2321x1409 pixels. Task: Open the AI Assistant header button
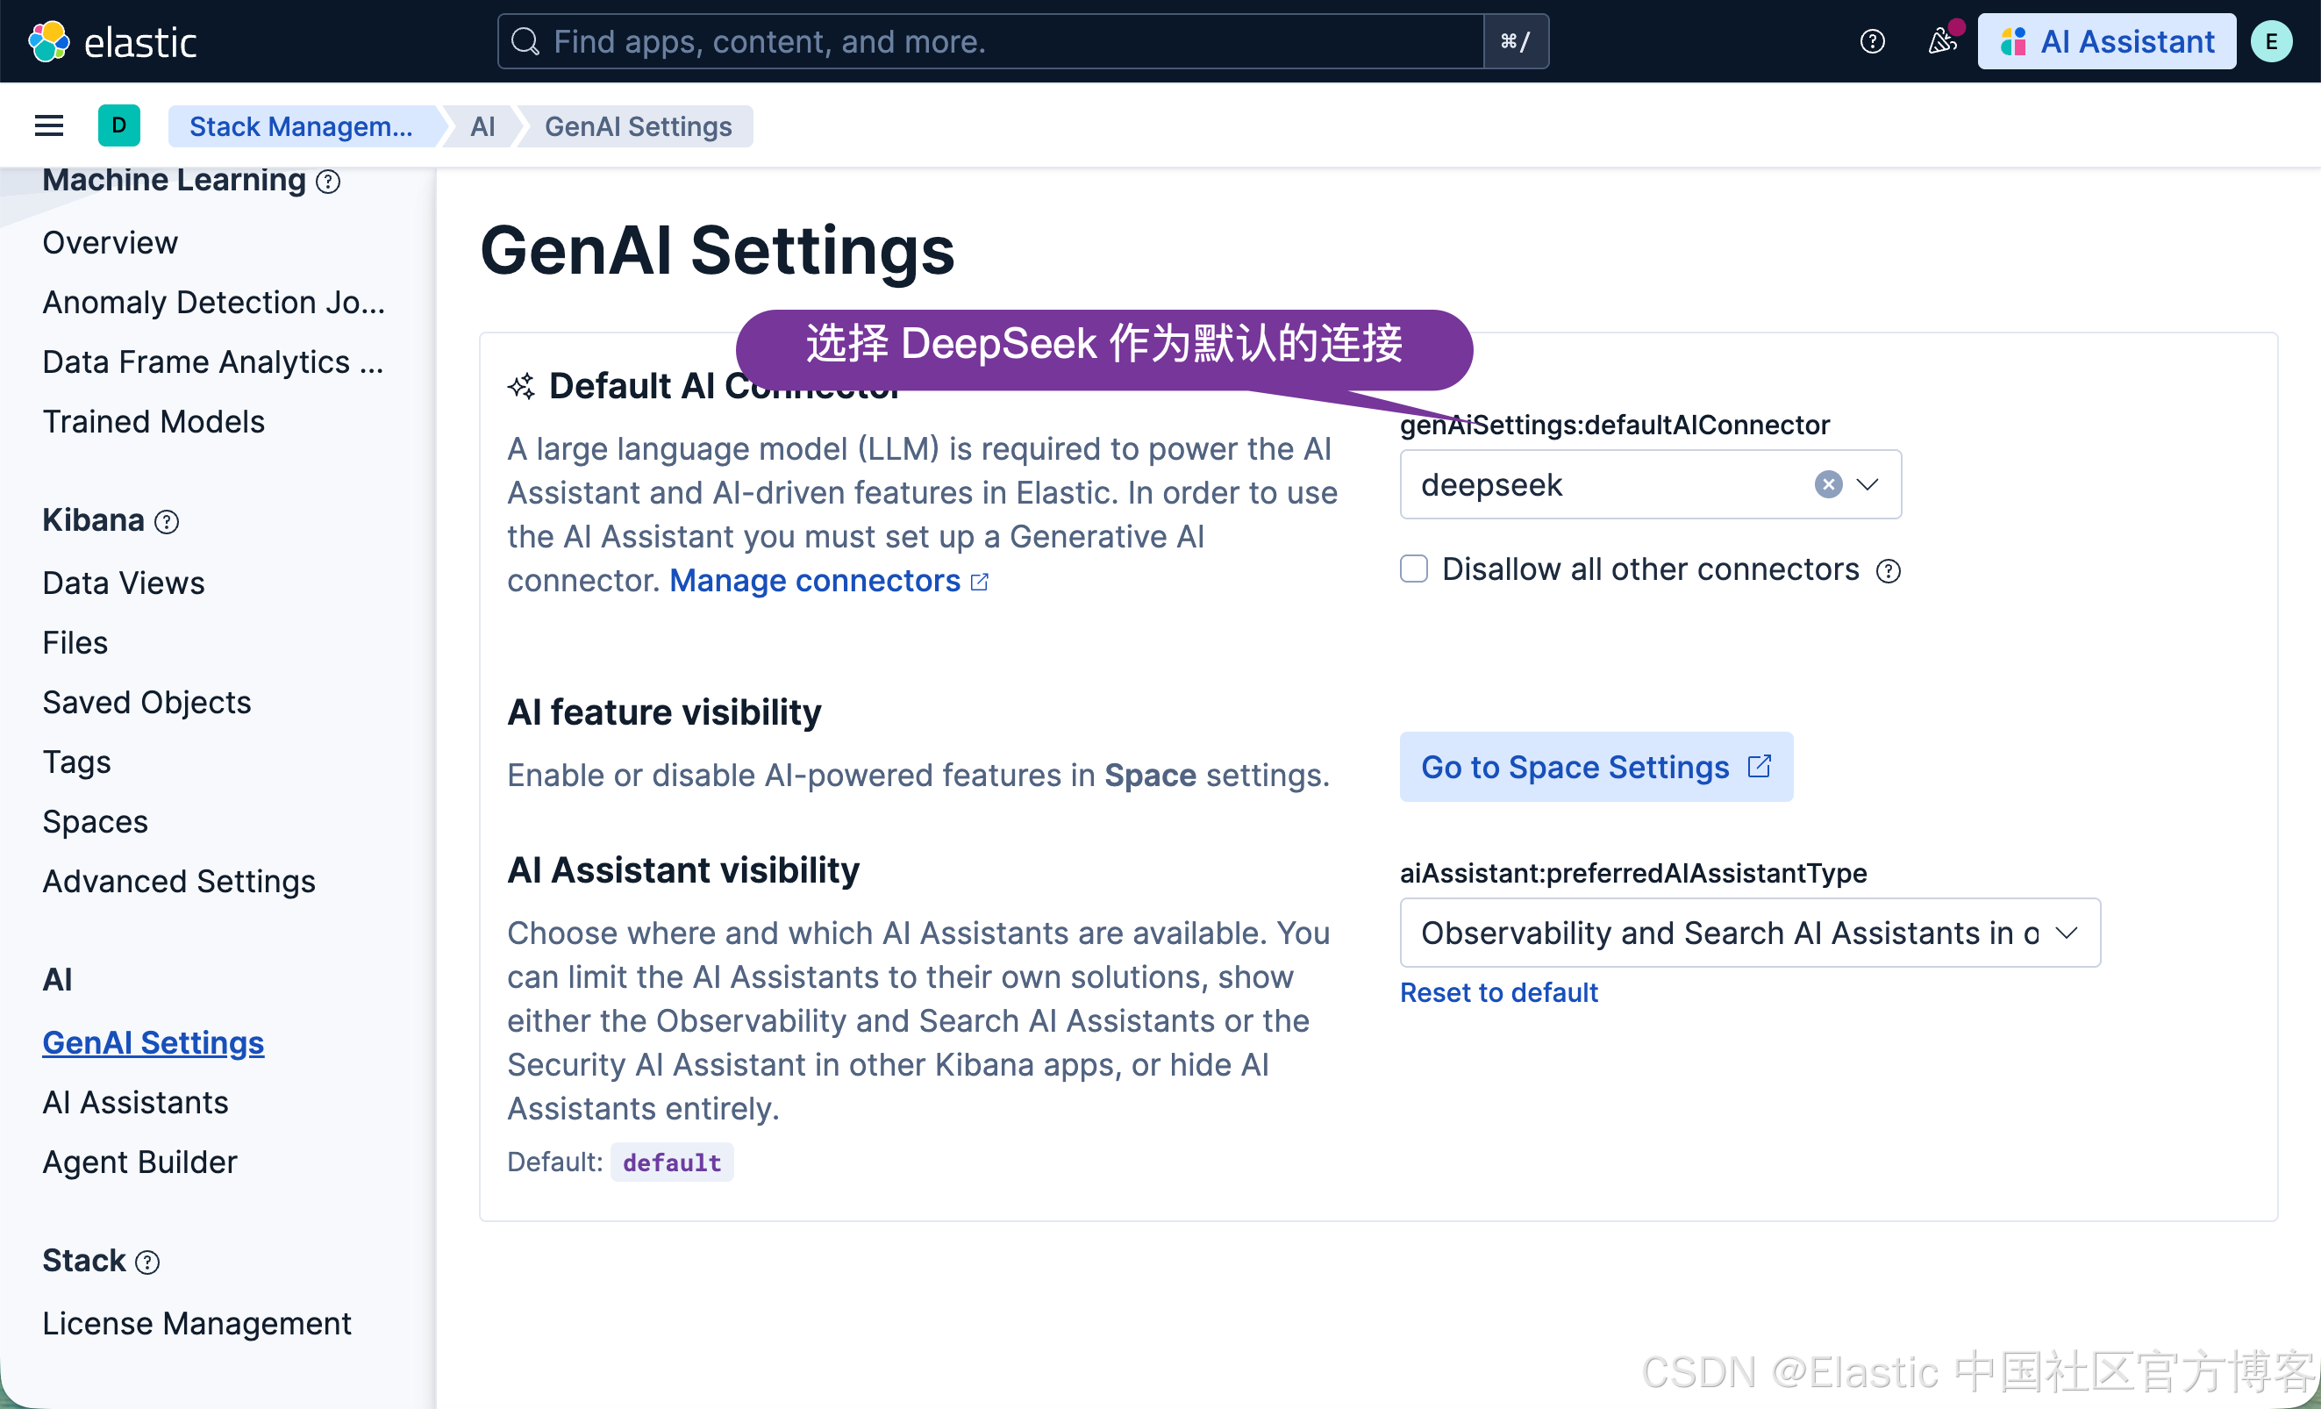[x=2106, y=41]
